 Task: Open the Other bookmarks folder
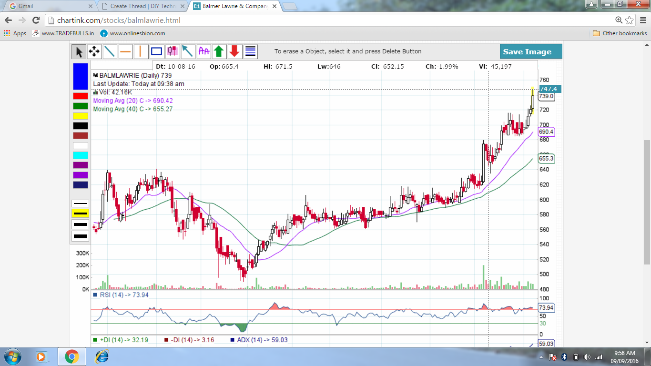620,33
